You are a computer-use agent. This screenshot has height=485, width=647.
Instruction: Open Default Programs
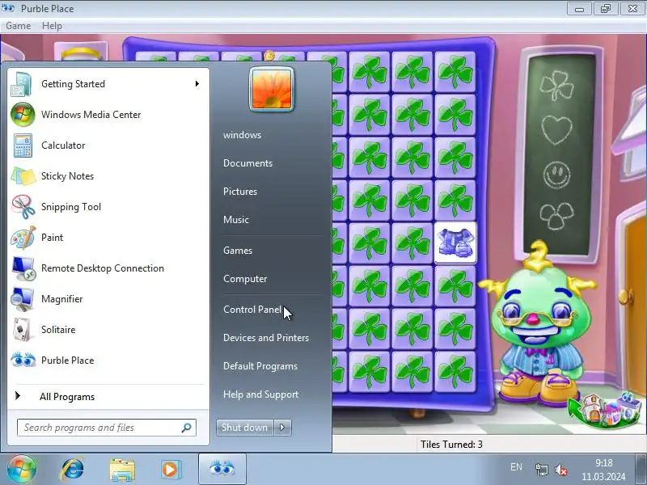(x=260, y=366)
